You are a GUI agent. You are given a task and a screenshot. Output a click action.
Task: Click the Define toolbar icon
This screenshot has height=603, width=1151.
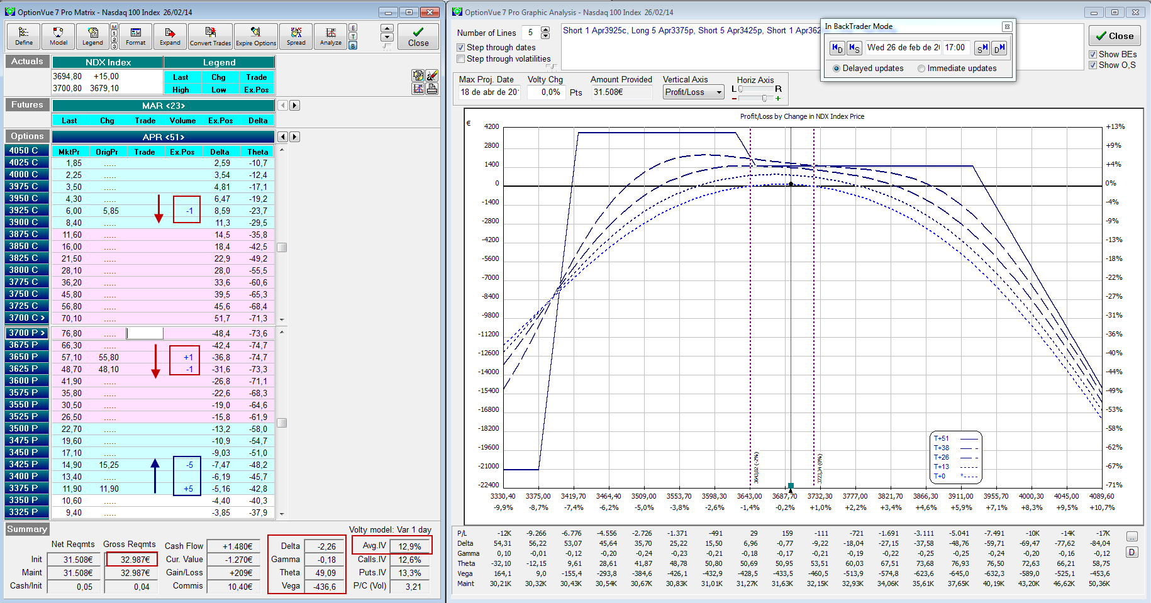(x=23, y=36)
